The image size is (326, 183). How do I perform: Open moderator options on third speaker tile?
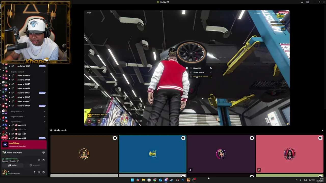coord(252,138)
